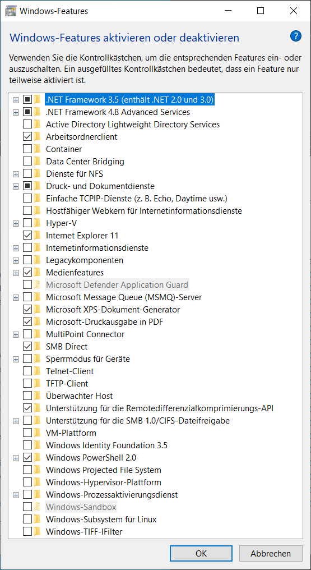The height and width of the screenshot is (570, 311).
Task: Select the Windows Projected File System entry
Action: click(104, 470)
